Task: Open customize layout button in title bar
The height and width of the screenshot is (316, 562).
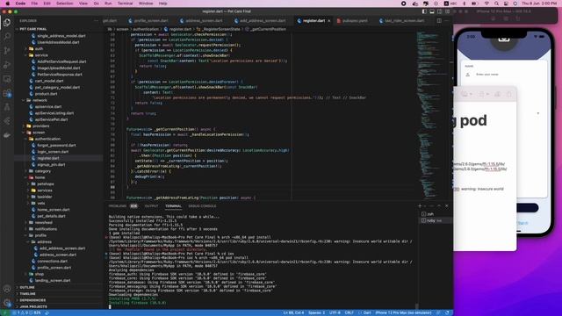Action: pos(447,11)
